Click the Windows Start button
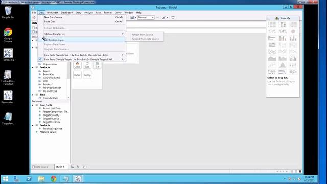 pyautogui.click(x=6, y=179)
